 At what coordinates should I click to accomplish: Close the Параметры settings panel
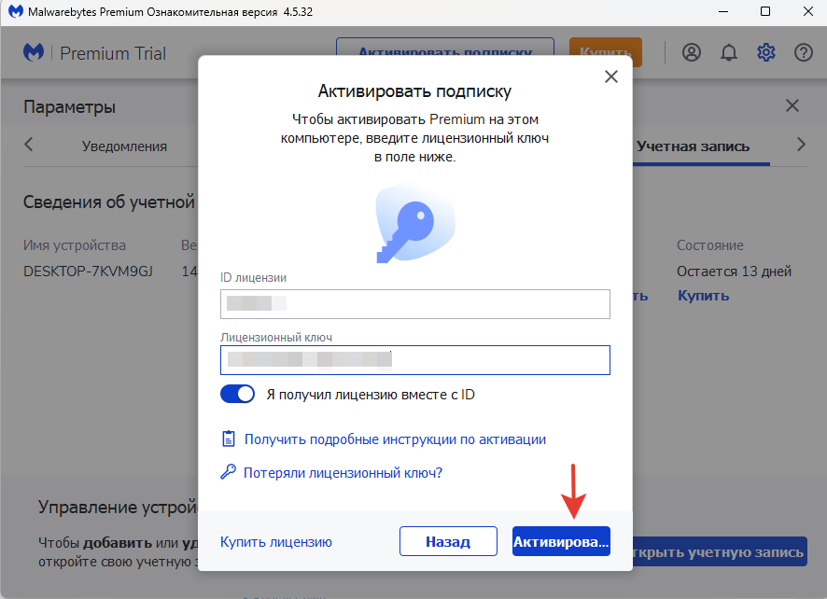click(792, 106)
